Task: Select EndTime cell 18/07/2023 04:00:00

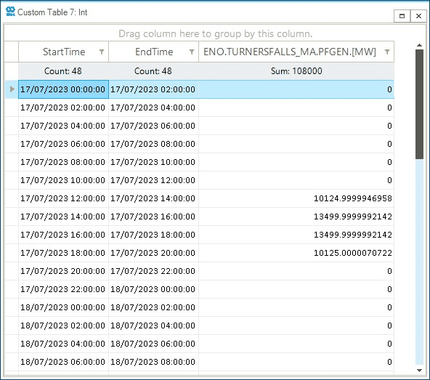Action: (153, 326)
